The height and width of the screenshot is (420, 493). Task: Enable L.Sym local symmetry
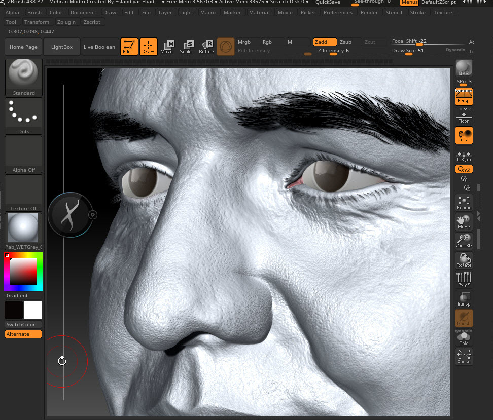coord(464,156)
